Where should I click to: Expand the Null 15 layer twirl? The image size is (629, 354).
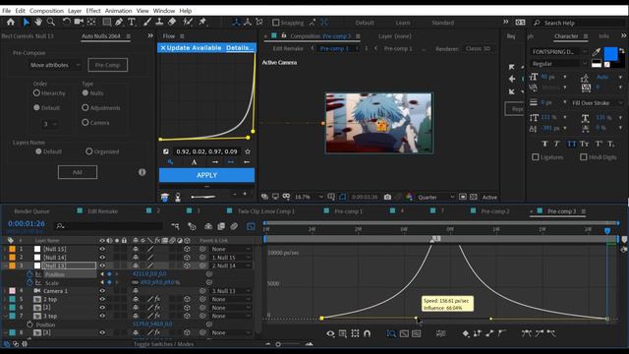5,249
